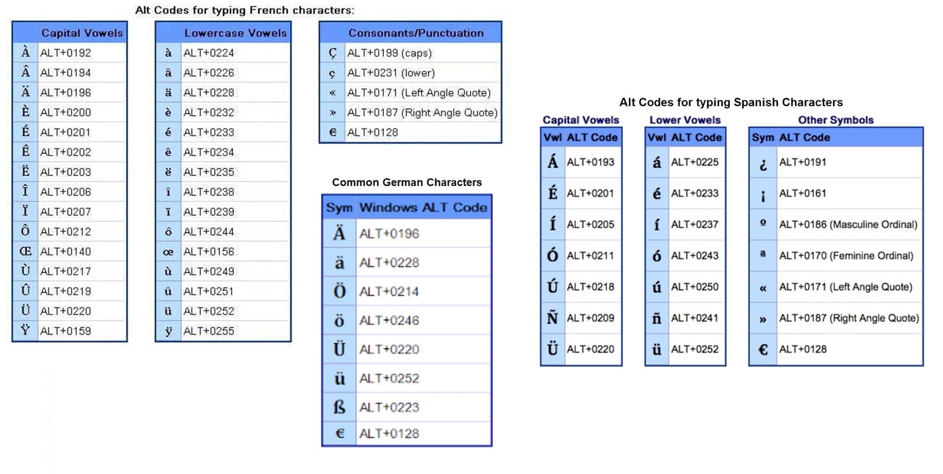Click the capital Œ ligature symbol
The width and height of the screenshot is (943, 474).
(x=25, y=252)
